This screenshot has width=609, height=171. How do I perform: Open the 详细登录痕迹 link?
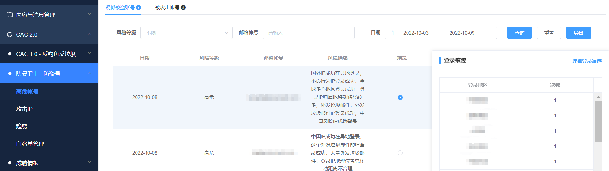[x=587, y=61]
